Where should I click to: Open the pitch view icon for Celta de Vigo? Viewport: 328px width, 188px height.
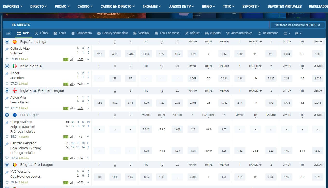point(66,59)
